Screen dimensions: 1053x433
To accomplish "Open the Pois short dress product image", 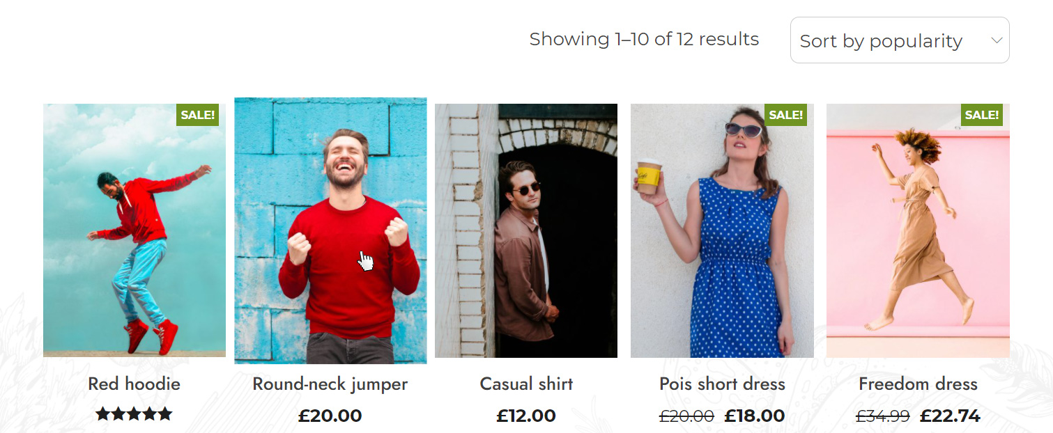I will tap(722, 230).
